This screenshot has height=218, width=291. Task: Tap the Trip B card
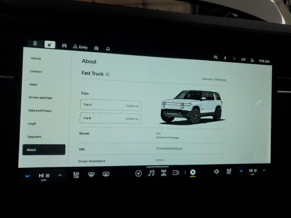[x=110, y=118]
